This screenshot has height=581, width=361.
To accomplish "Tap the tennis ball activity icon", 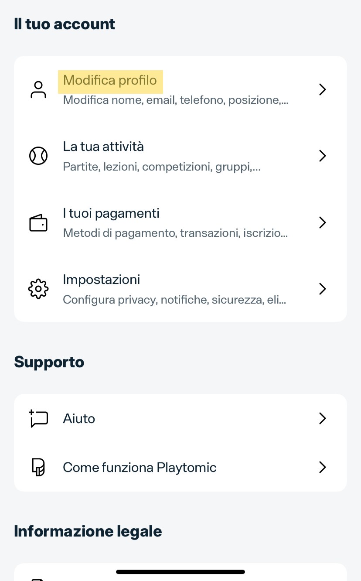I will [x=38, y=156].
